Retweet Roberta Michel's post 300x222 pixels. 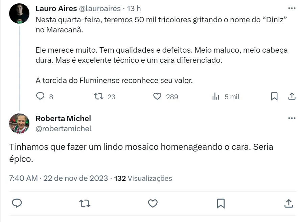point(85,203)
